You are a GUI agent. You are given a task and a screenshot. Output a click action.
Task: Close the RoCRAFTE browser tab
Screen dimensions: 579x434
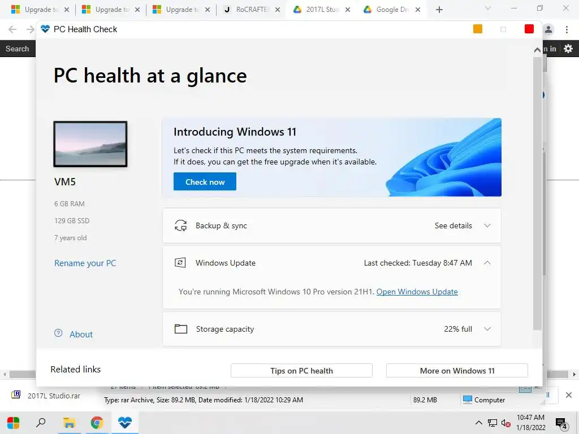coord(278,10)
